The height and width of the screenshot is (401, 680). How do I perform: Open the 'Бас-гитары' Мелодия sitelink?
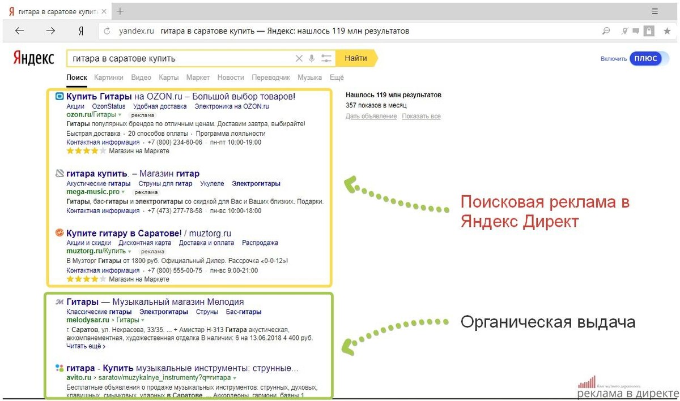[x=244, y=312]
